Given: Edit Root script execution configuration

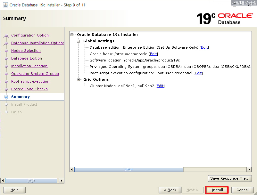Looking at the screenshot, I should 198,73.
